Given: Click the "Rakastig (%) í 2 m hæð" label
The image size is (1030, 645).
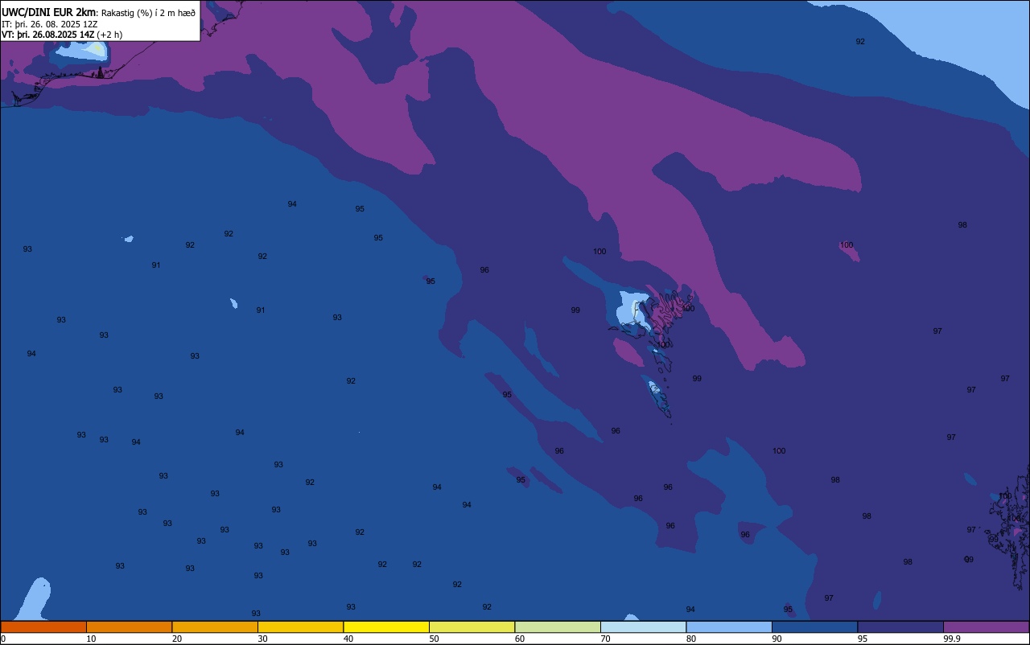Looking at the screenshot, I should pos(148,13).
